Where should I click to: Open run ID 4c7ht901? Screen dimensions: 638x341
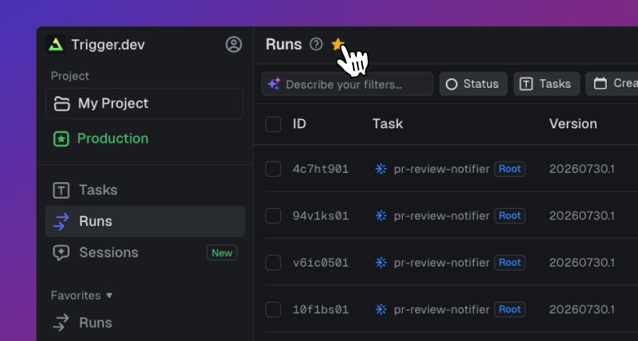tap(320, 169)
